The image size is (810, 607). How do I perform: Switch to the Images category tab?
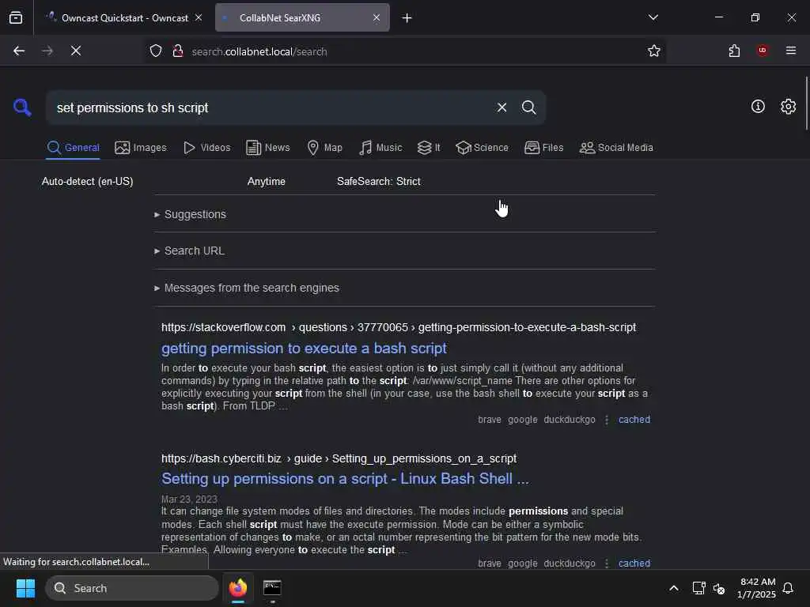point(141,148)
